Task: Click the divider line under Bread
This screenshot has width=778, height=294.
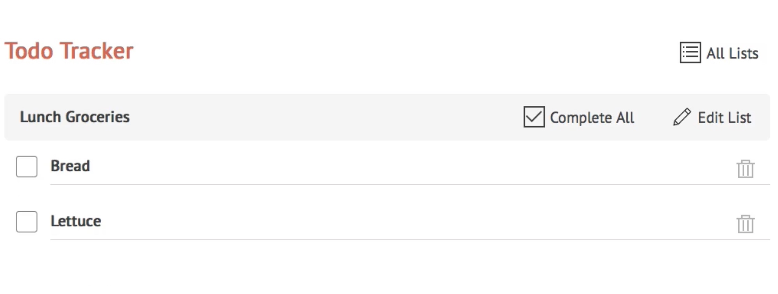Action: (410, 184)
